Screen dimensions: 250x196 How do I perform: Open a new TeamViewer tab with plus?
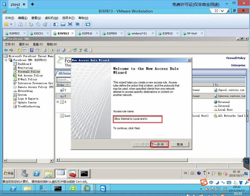[32, 4]
